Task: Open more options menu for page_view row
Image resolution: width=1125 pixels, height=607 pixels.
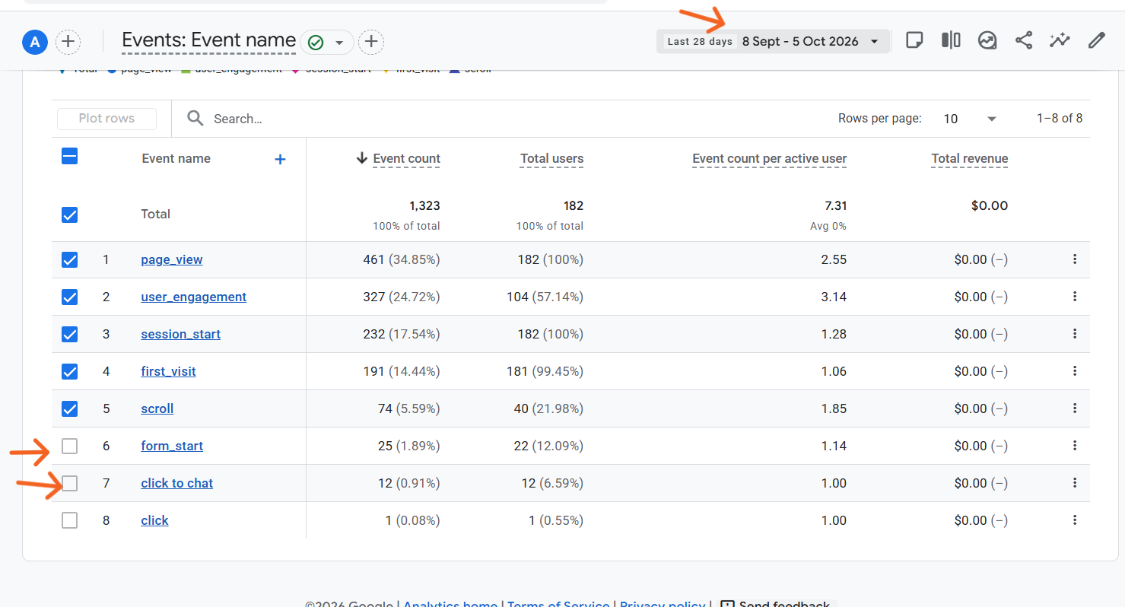Action: [x=1075, y=259]
